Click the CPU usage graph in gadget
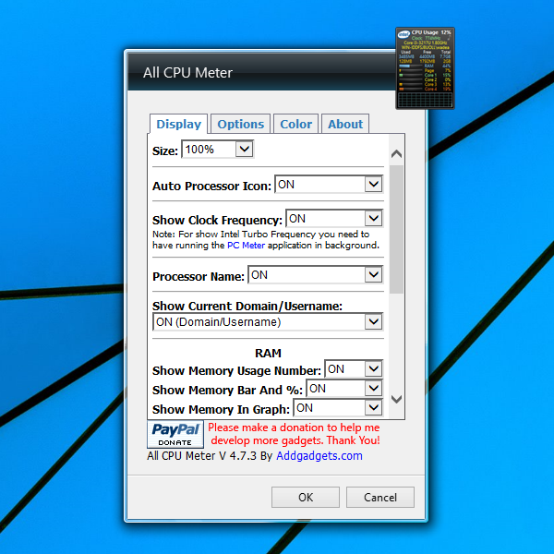The image size is (554, 554). click(x=425, y=100)
